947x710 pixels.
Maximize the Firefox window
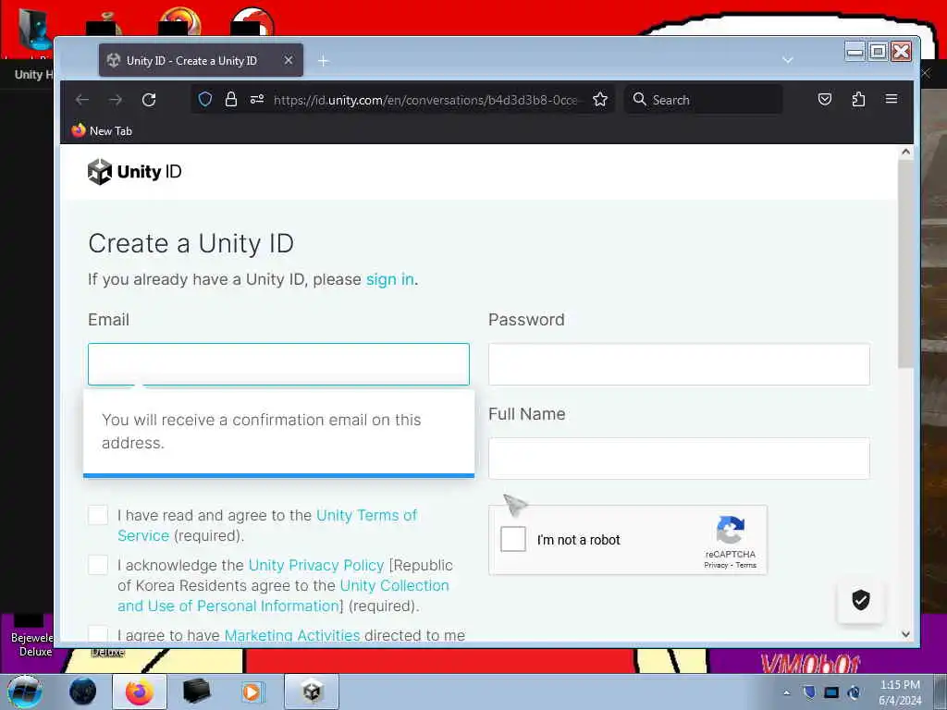point(879,52)
